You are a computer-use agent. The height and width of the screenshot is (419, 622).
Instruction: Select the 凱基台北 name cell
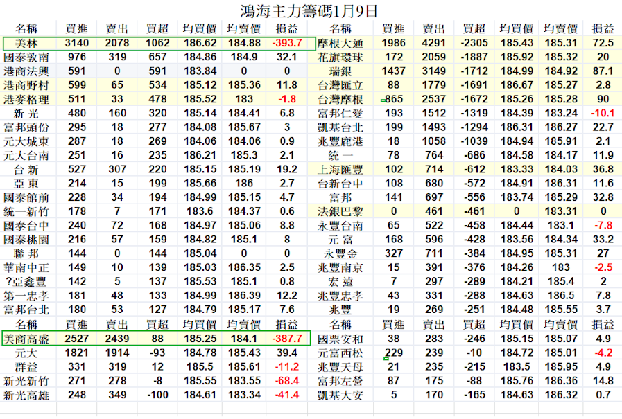[x=340, y=127]
